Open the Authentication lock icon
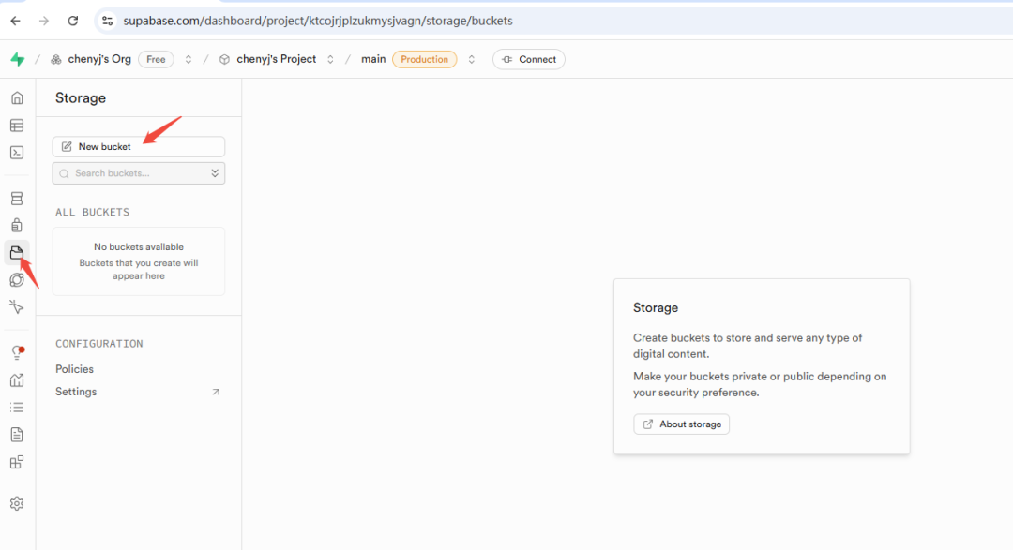 (x=18, y=225)
